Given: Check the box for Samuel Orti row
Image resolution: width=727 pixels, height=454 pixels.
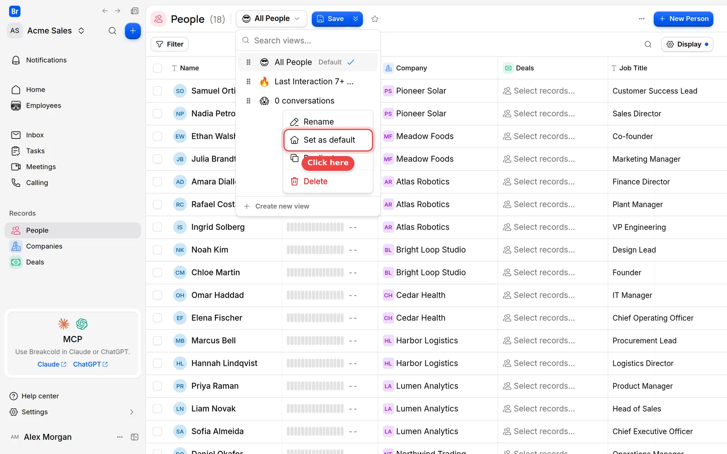Looking at the screenshot, I should point(157,91).
